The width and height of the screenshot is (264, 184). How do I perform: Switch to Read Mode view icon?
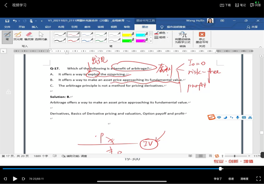coord(190,156)
